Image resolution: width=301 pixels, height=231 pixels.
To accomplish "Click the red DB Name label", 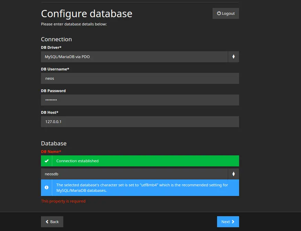I will tap(51, 152).
